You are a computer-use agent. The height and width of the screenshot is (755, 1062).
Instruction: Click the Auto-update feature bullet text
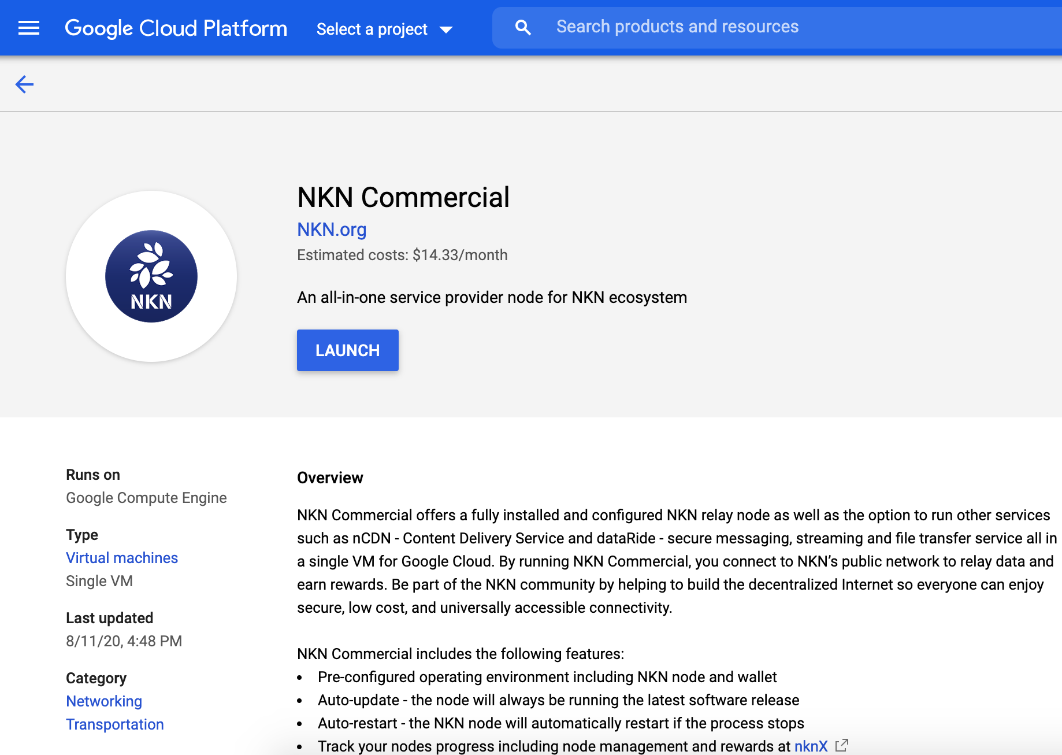click(559, 700)
